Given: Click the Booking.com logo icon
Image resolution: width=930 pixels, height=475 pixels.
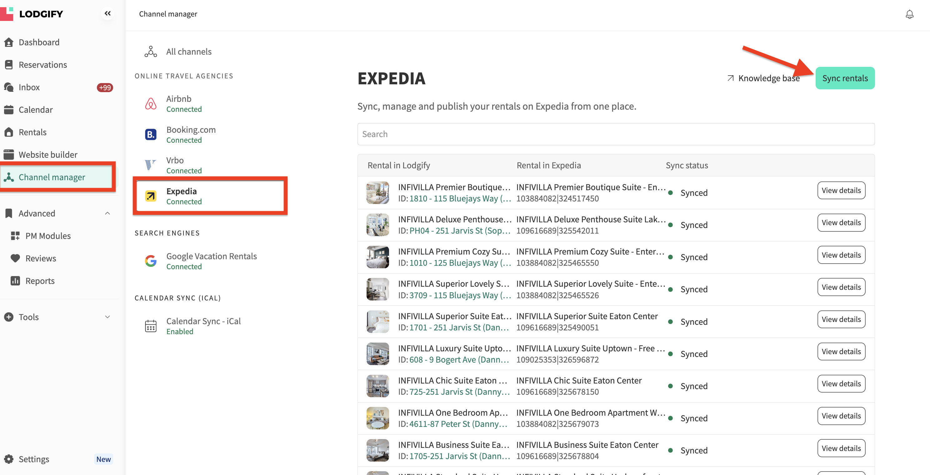Looking at the screenshot, I should 151,135.
